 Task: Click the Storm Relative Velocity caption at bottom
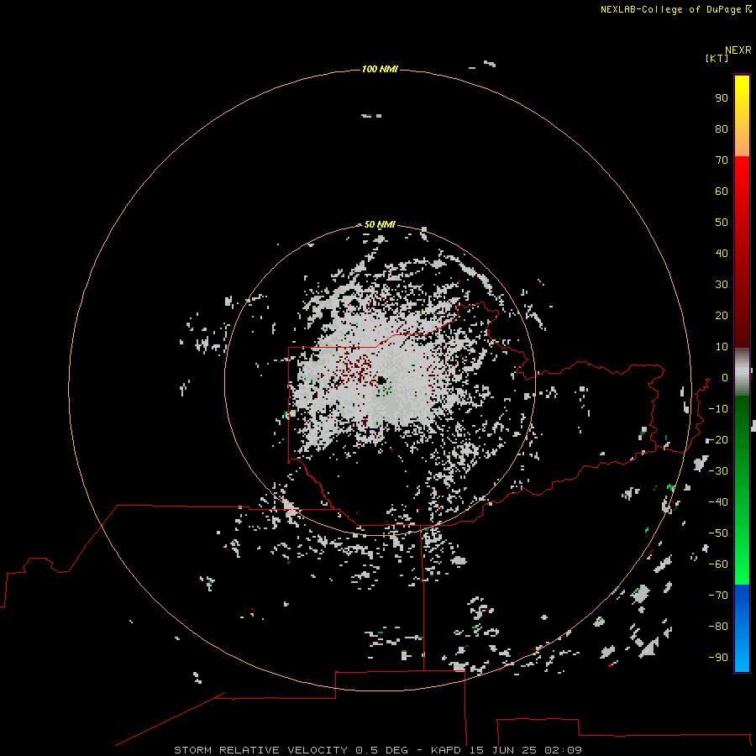coord(377,750)
